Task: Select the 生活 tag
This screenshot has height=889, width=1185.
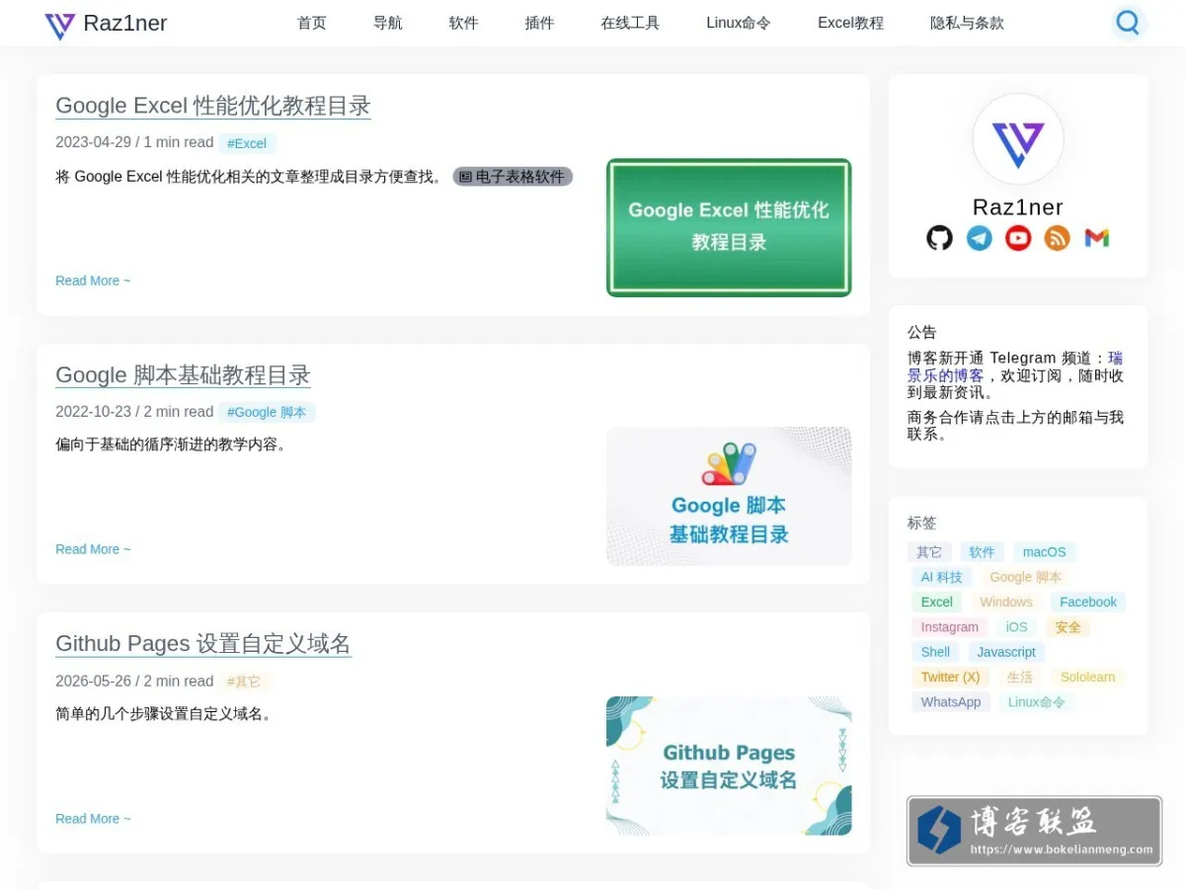Action: pos(1020,677)
